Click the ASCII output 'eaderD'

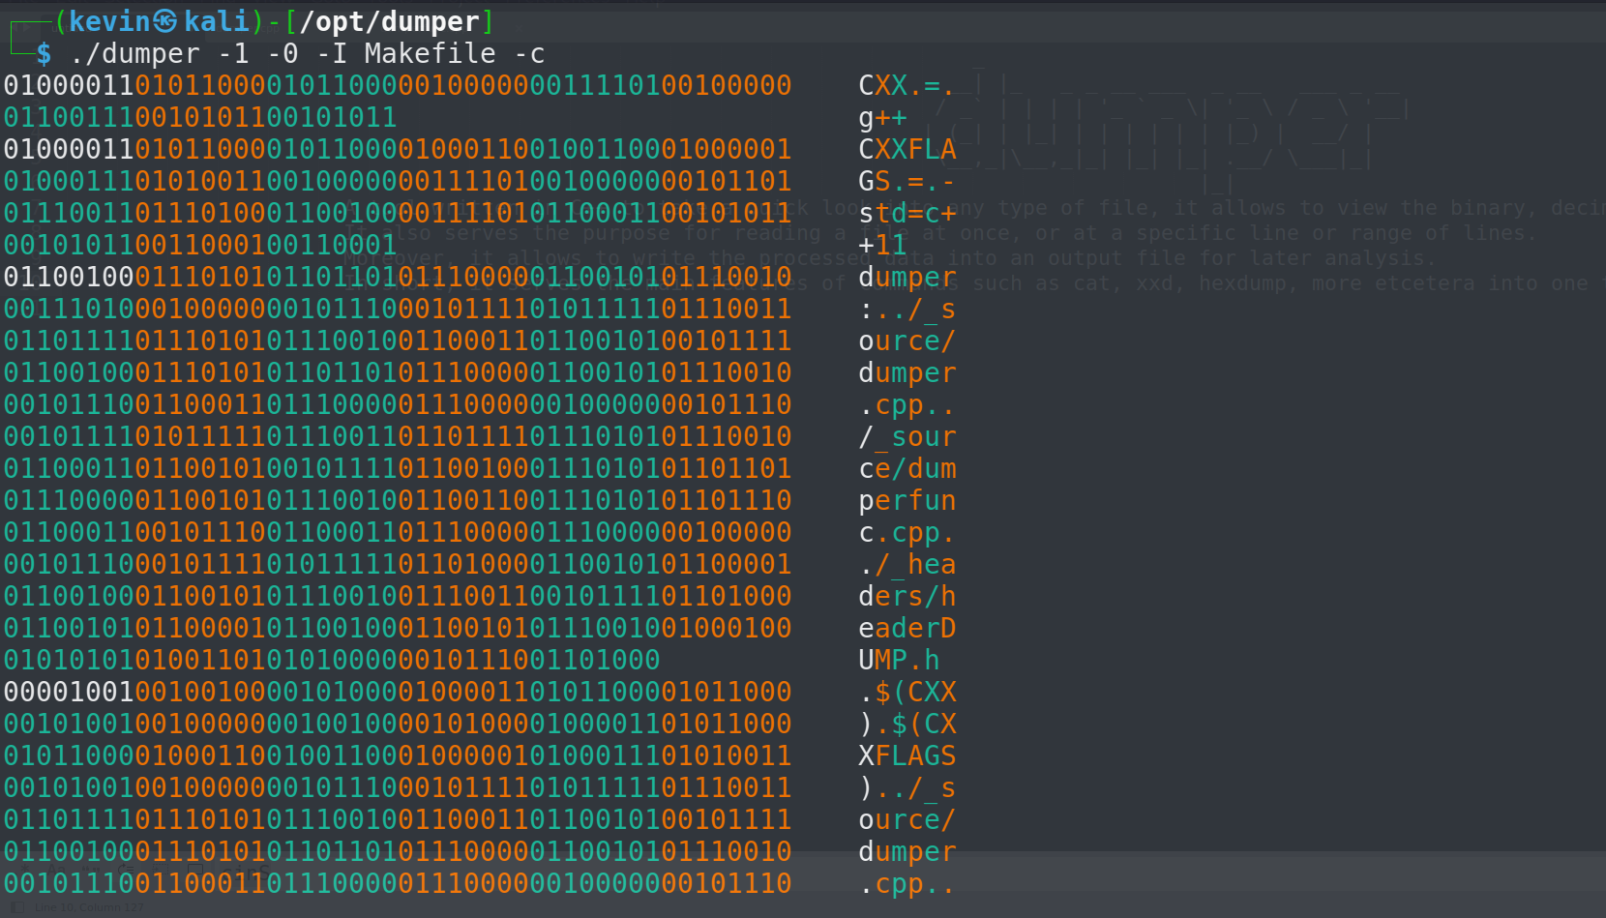tap(907, 628)
